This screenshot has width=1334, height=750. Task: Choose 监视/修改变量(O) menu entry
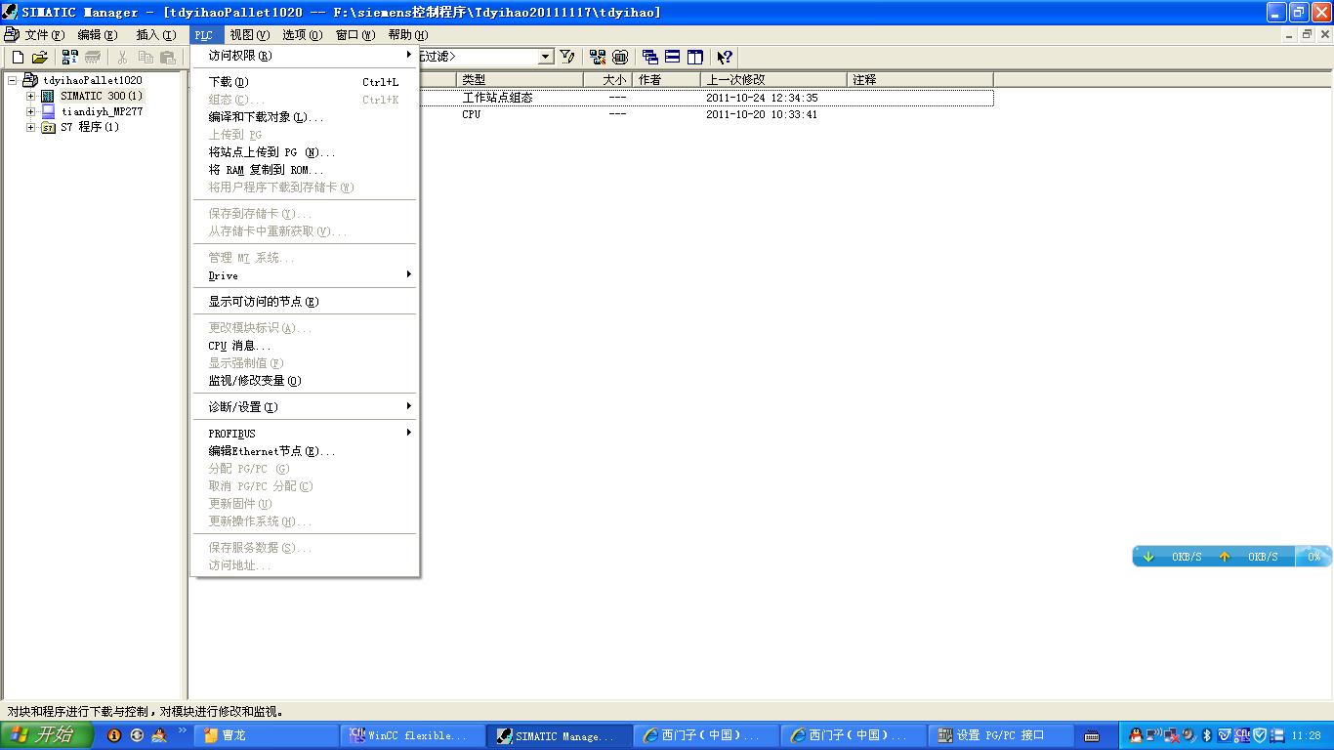[x=306, y=381]
